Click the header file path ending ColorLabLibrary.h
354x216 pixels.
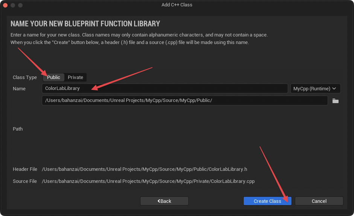tap(145, 169)
